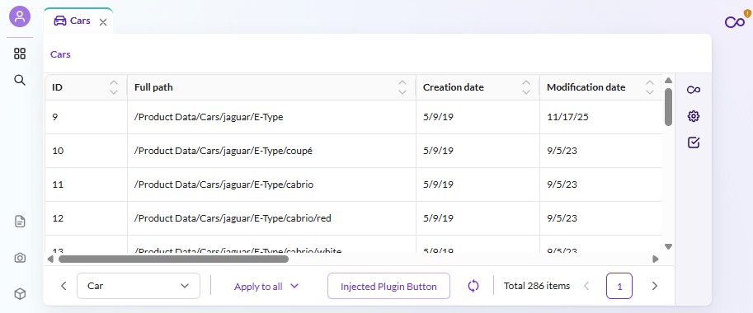
Task: Go to next page arrow
Action: coord(654,286)
